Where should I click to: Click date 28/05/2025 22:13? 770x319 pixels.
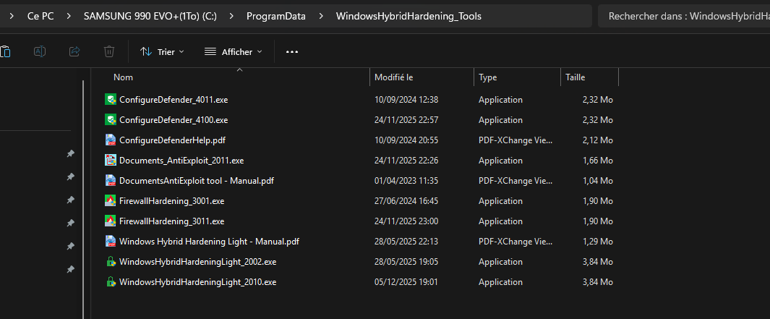[406, 242]
